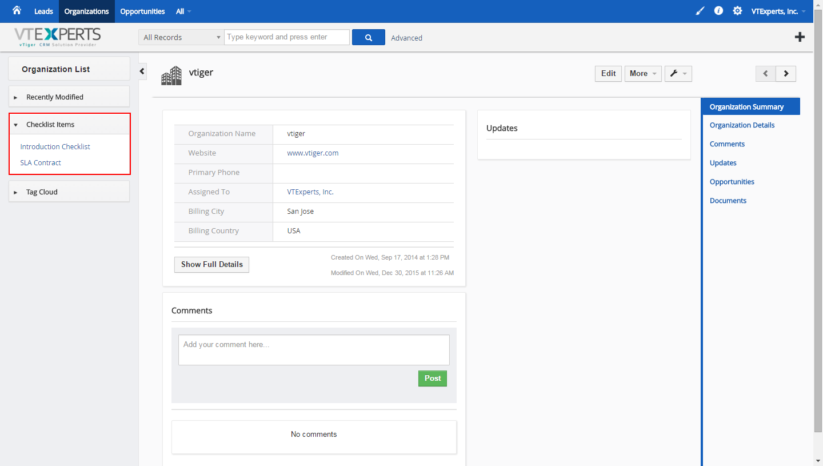Select the Documents related tab
This screenshot has width=823, height=466.
tap(728, 201)
